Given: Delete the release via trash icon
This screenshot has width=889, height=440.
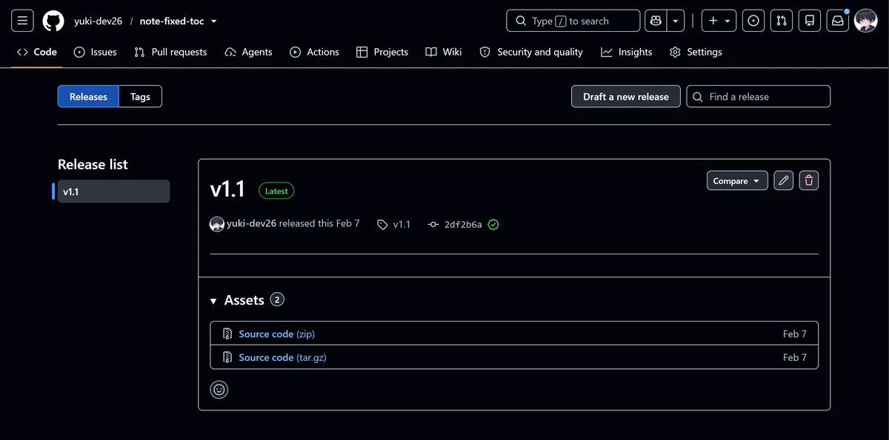Looking at the screenshot, I should pos(809,180).
